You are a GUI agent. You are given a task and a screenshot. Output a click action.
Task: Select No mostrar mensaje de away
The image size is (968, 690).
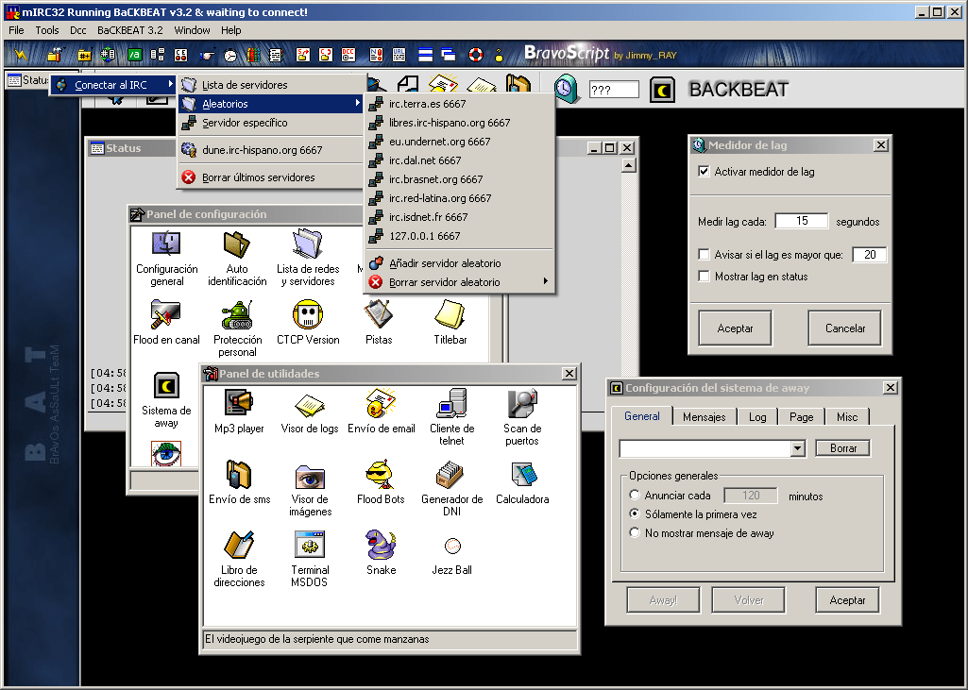point(635,533)
